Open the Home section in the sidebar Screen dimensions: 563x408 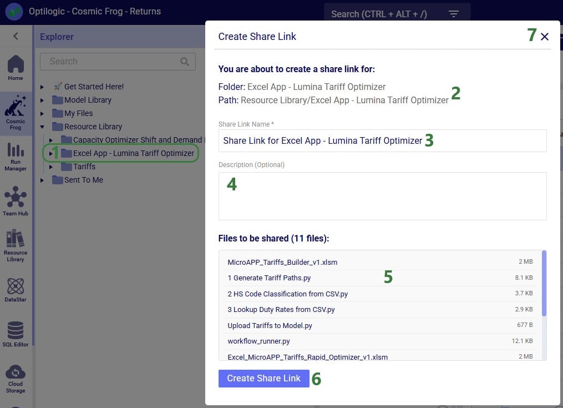click(16, 68)
